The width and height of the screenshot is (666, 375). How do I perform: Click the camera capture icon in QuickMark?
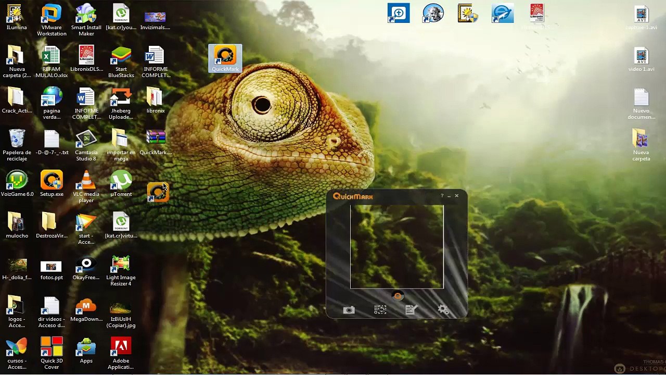[x=349, y=310]
